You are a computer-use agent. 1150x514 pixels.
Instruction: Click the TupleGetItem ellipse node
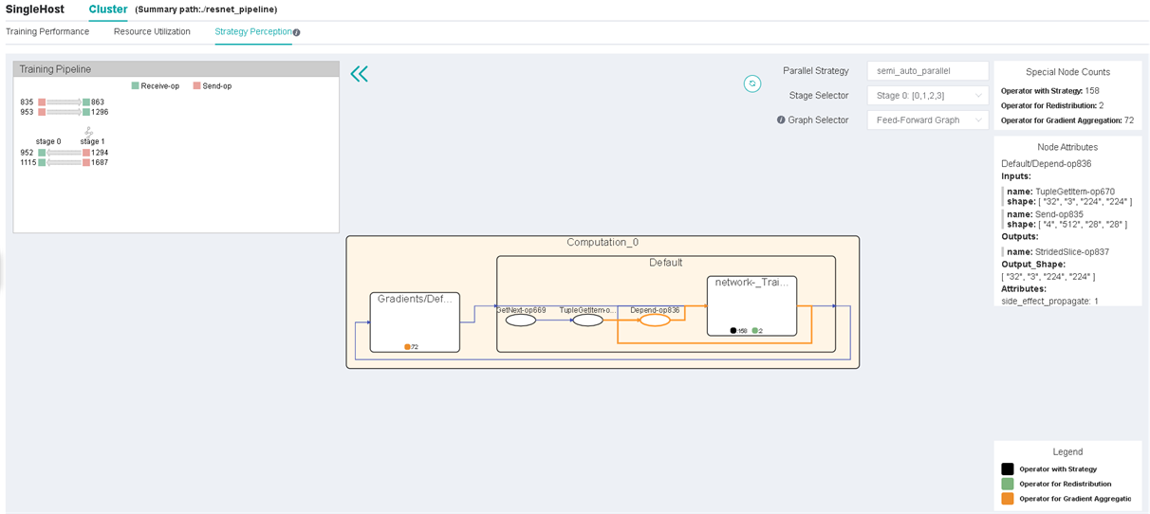587,321
